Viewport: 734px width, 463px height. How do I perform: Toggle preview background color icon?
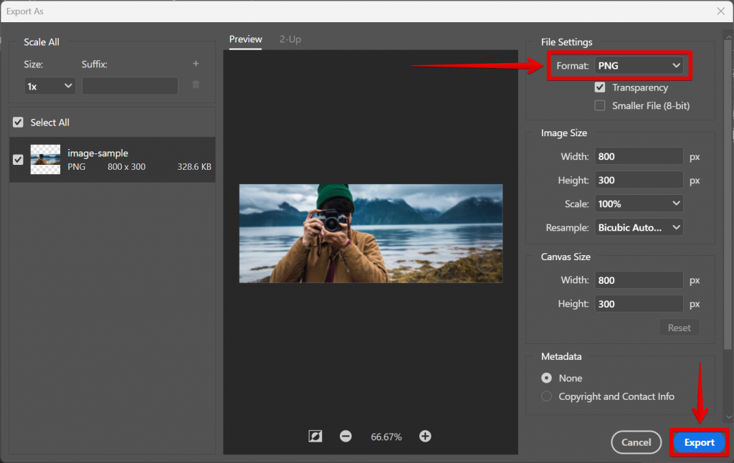tap(315, 436)
